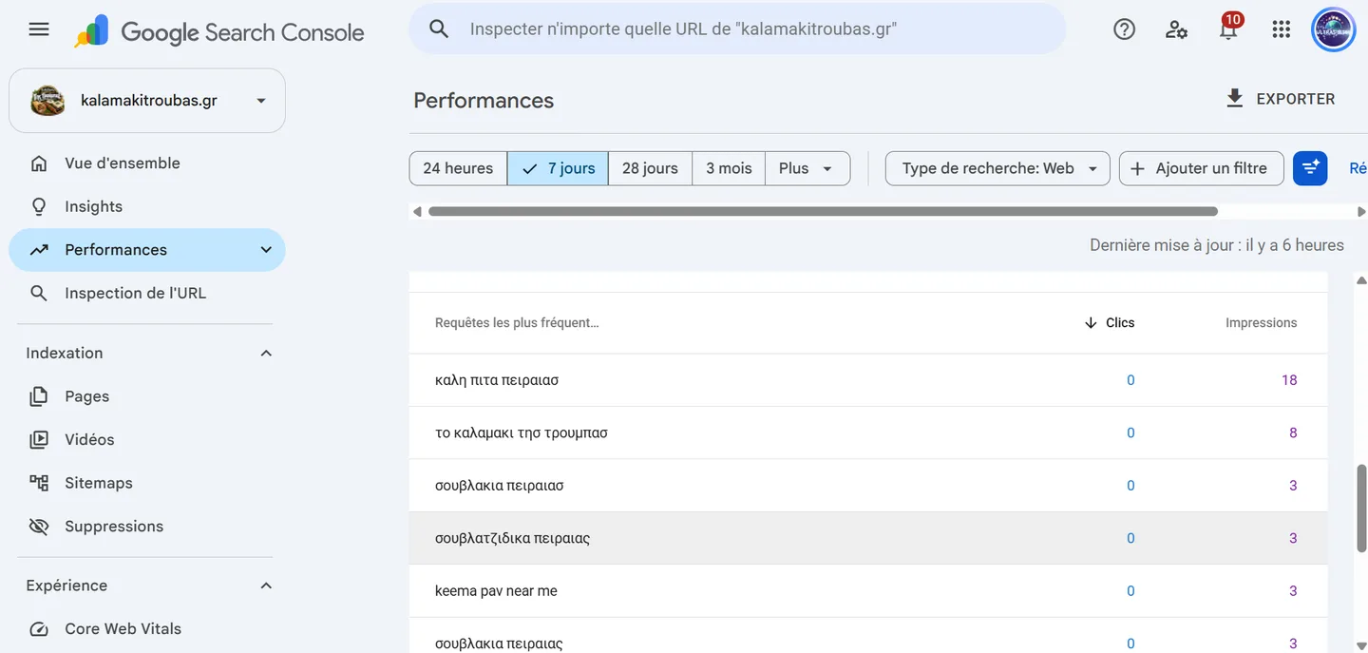Screen dimensions: 1368x653
Task: Open the hamburger main menu
Action: pyautogui.click(x=39, y=29)
